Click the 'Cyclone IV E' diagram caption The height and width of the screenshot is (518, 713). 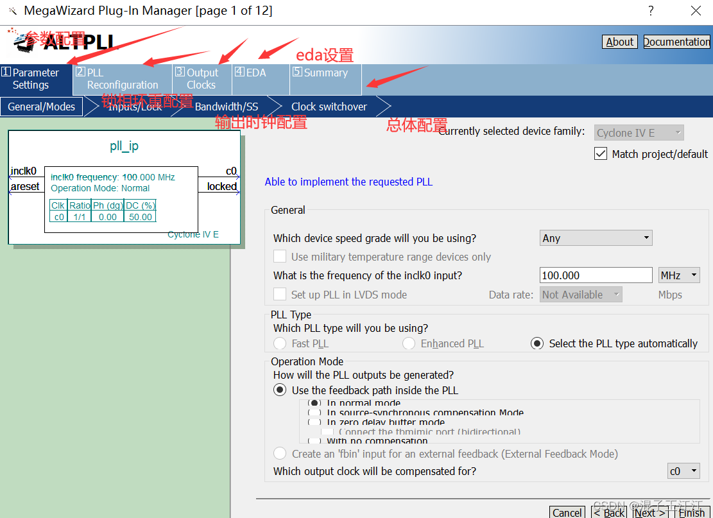pos(193,234)
